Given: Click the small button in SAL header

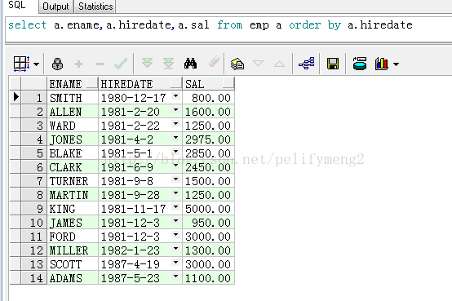Looking at the screenshot, I should (228, 82).
